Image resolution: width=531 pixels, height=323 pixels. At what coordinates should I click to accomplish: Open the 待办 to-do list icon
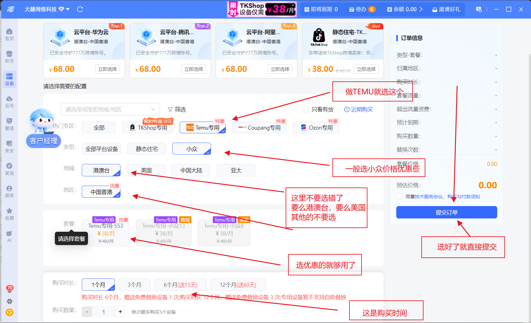(x=362, y=9)
